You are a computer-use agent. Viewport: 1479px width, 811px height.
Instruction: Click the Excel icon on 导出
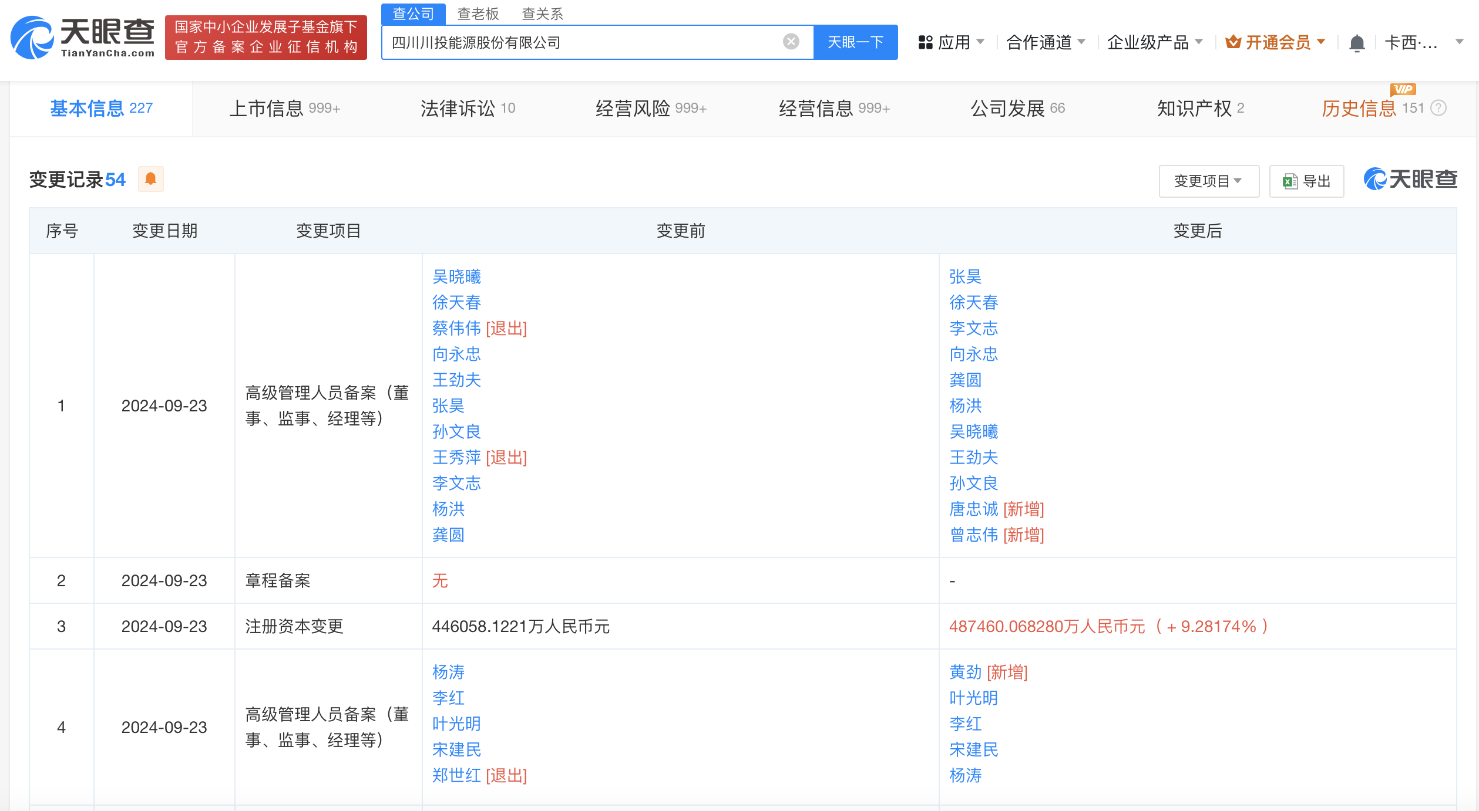pyautogui.click(x=1290, y=181)
